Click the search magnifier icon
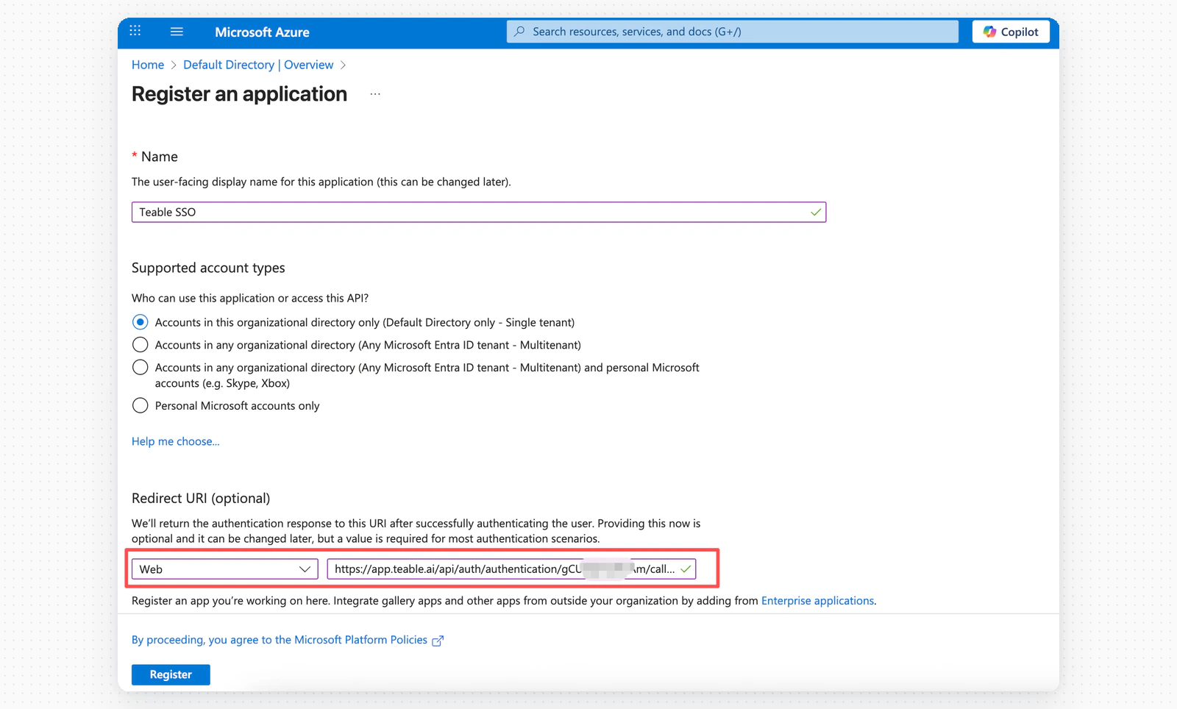This screenshot has width=1177, height=709. 520,32
